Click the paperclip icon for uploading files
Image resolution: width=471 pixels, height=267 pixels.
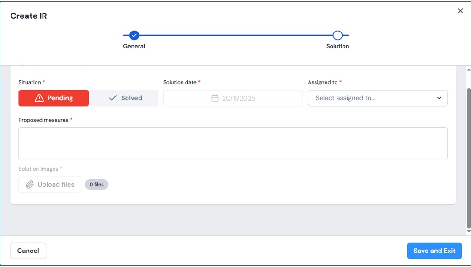[30, 184]
